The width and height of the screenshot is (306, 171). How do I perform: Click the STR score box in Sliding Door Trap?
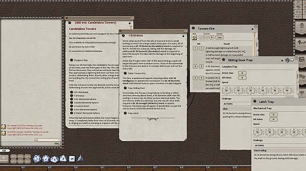pos(226,91)
